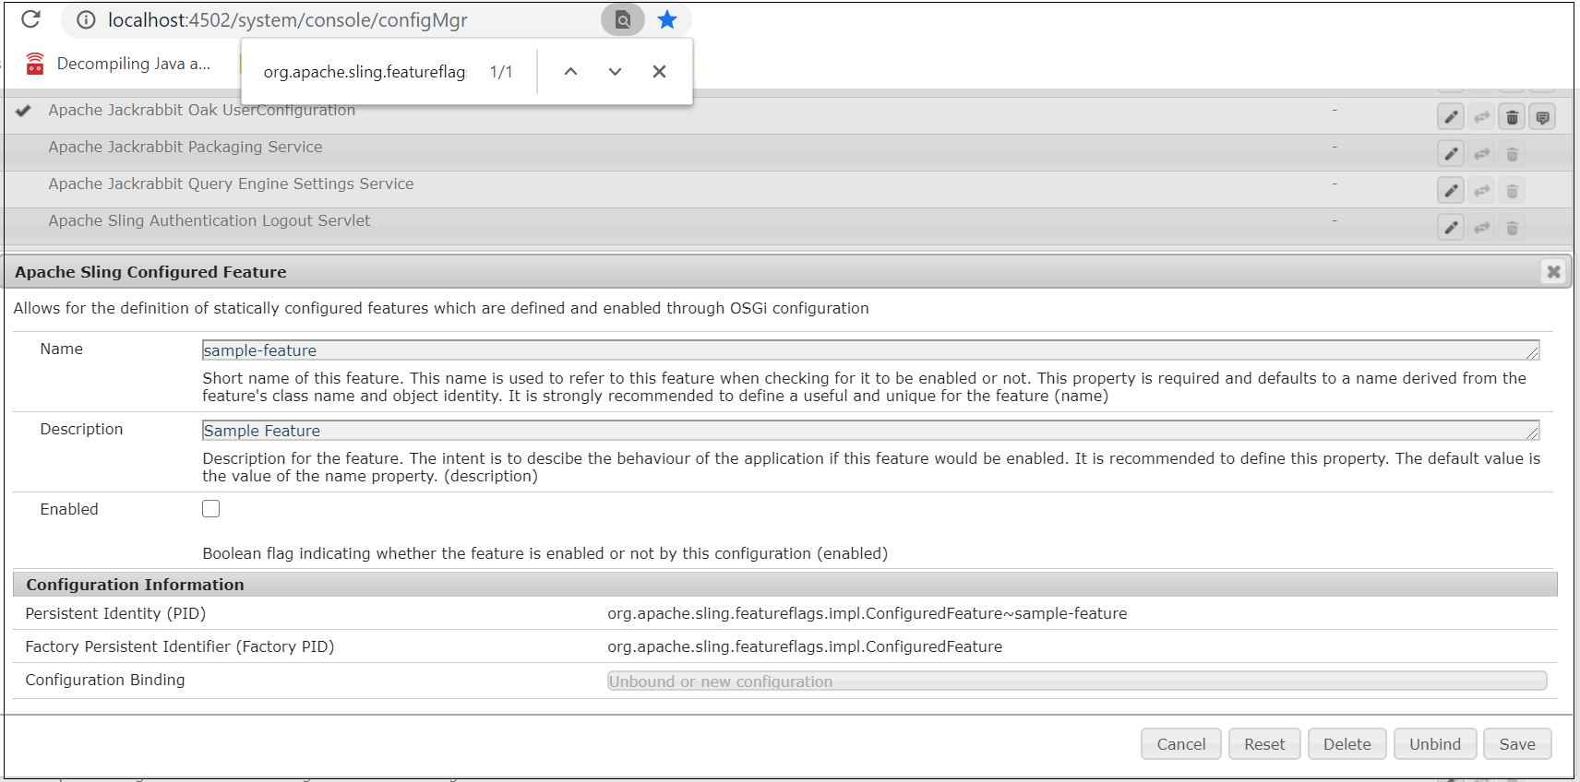Delete Apache Jackrabbit Oak UserConfiguration via trash icon
1580x782 pixels.
(1512, 117)
